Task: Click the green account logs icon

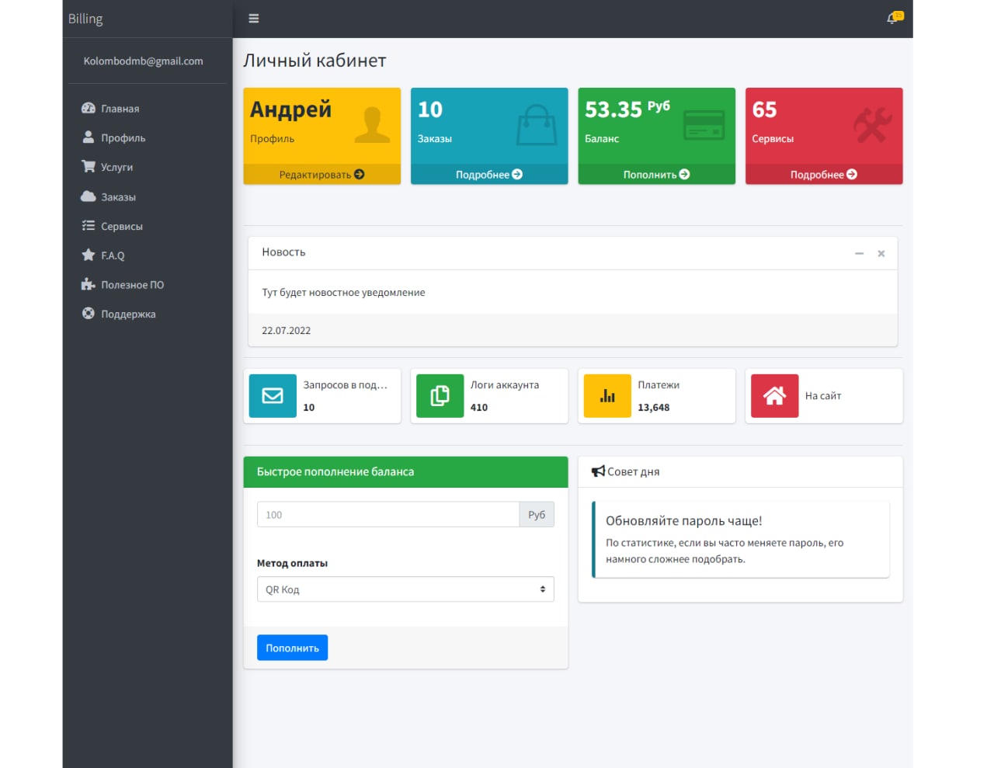Action: (x=440, y=396)
